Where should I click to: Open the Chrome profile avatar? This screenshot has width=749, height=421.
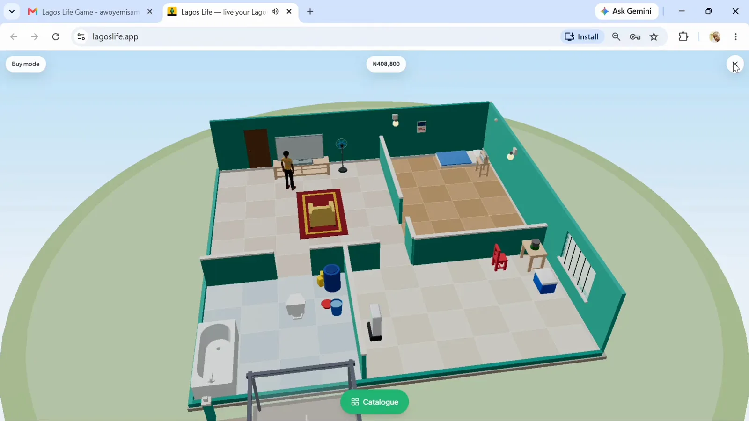(x=715, y=36)
